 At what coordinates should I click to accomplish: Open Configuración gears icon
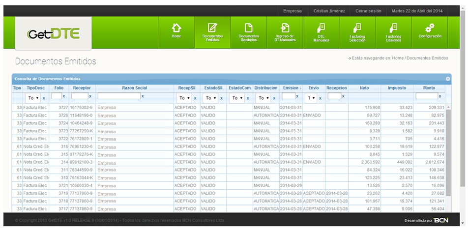[x=430, y=28]
